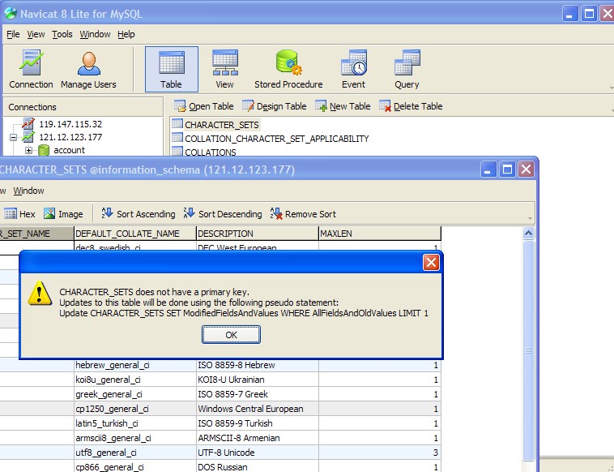614x472 pixels.
Task: Switch to the View objects icon
Action: click(224, 70)
